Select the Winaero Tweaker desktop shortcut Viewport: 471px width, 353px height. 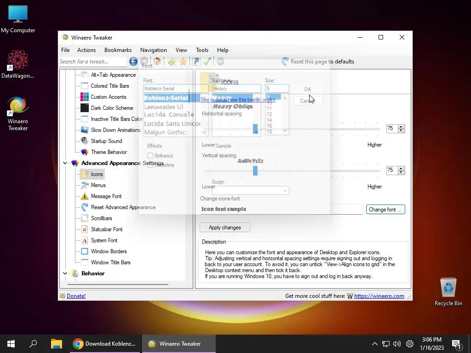[x=18, y=114]
